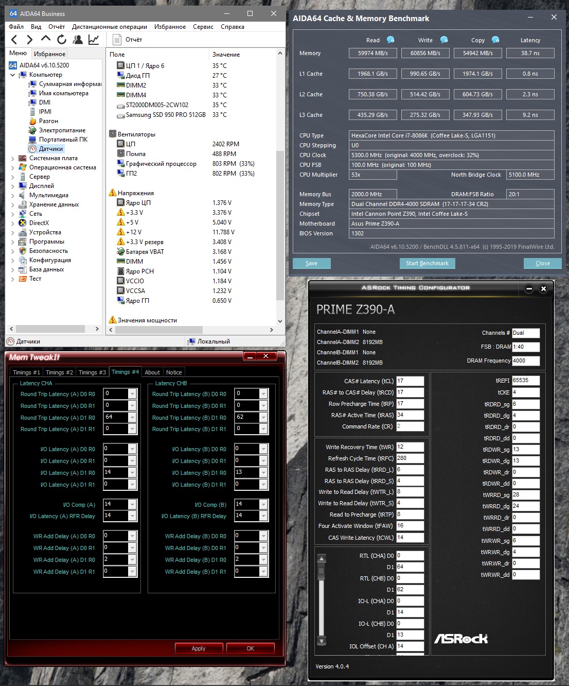Viewport: 569px width, 686px height.
Task: Refresh sensors with the AIDA64 refresh icon
Action: pos(62,39)
